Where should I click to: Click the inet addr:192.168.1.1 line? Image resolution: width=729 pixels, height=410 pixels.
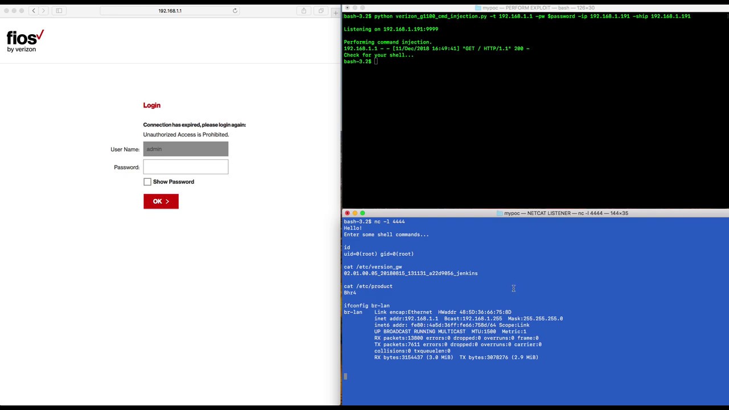pyautogui.click(x=468, y=319)
